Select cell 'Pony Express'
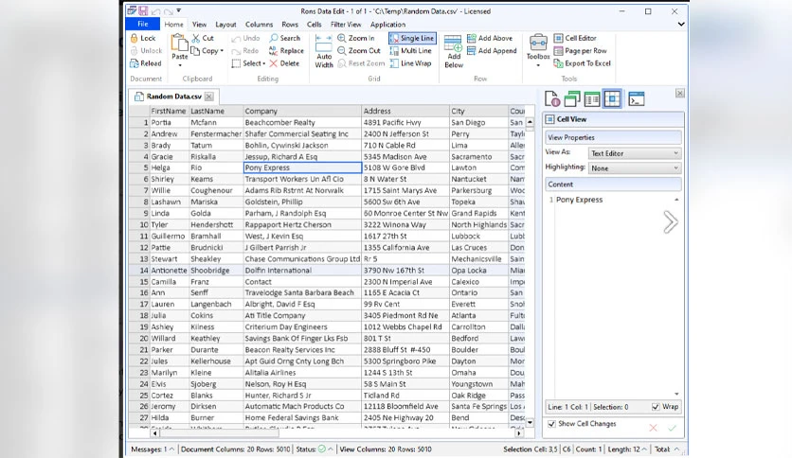Screen dimensions: 792x458 (302, 167)
